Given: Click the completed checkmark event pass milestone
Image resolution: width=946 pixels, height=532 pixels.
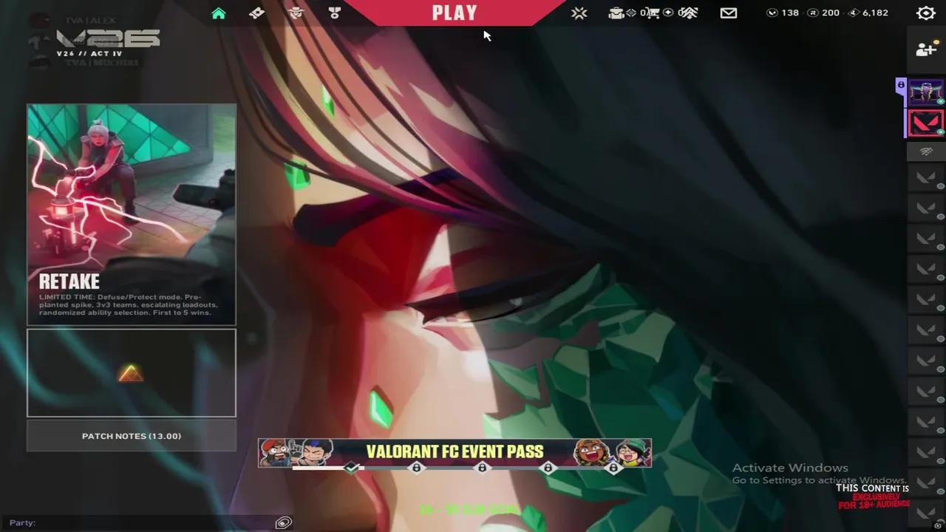Looking at the screenshot, I should 353,468.
